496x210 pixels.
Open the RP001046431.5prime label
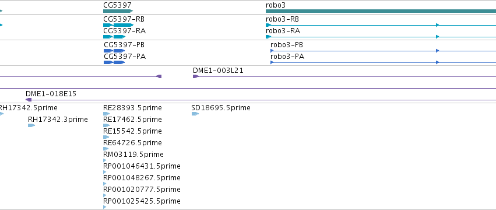click(x=142, y=166)
